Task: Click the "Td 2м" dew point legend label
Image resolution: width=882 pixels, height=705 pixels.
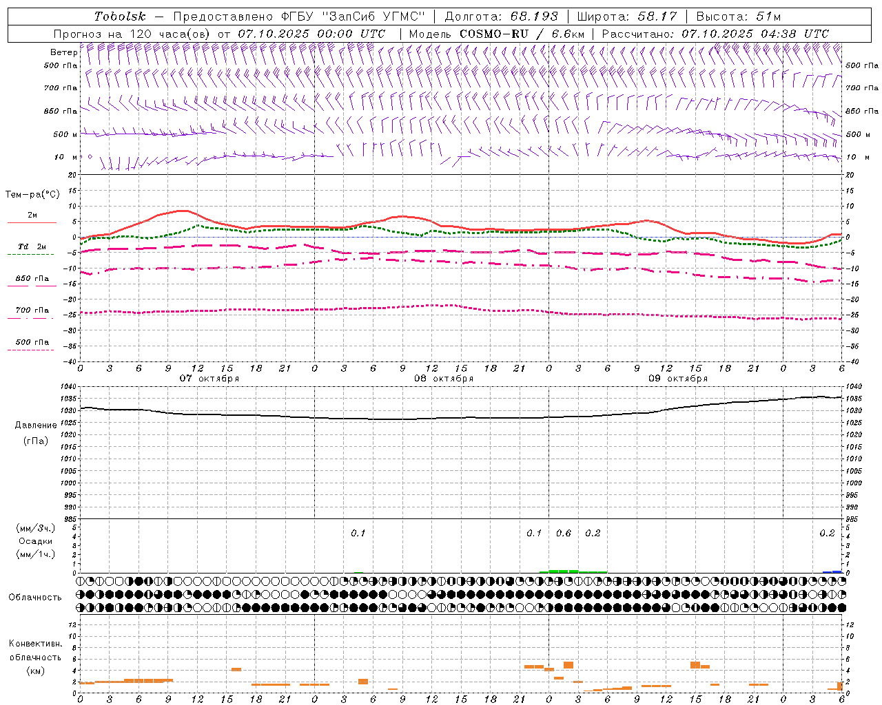Action: pos(32,246)
